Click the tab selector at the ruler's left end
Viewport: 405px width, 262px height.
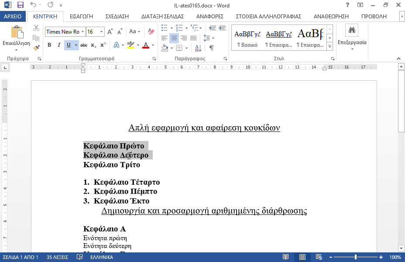pos(5,68)
